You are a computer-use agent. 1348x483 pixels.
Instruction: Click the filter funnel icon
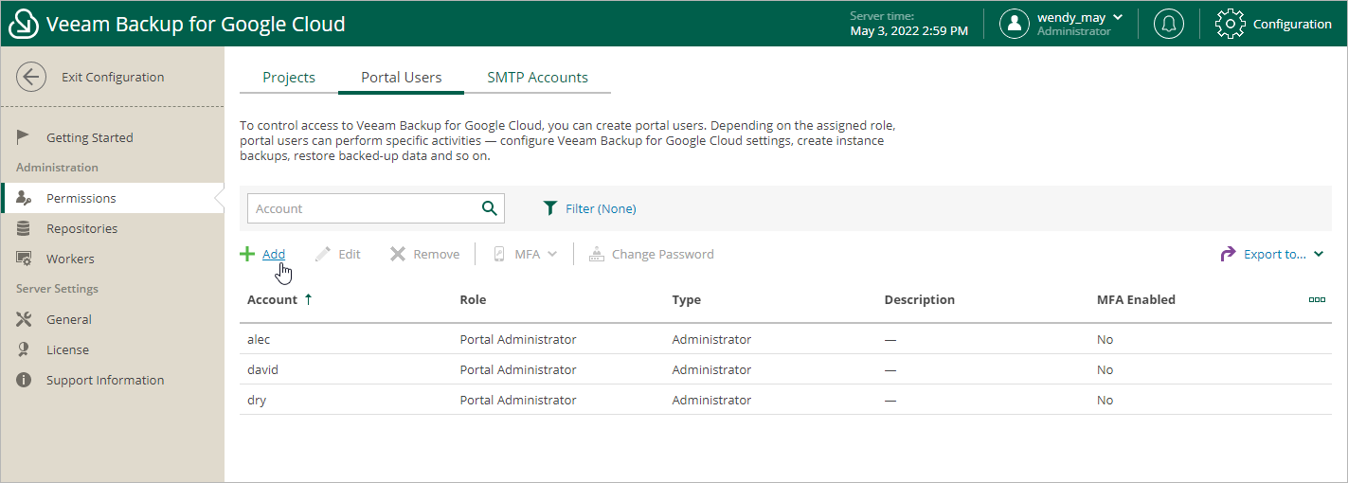549,208
